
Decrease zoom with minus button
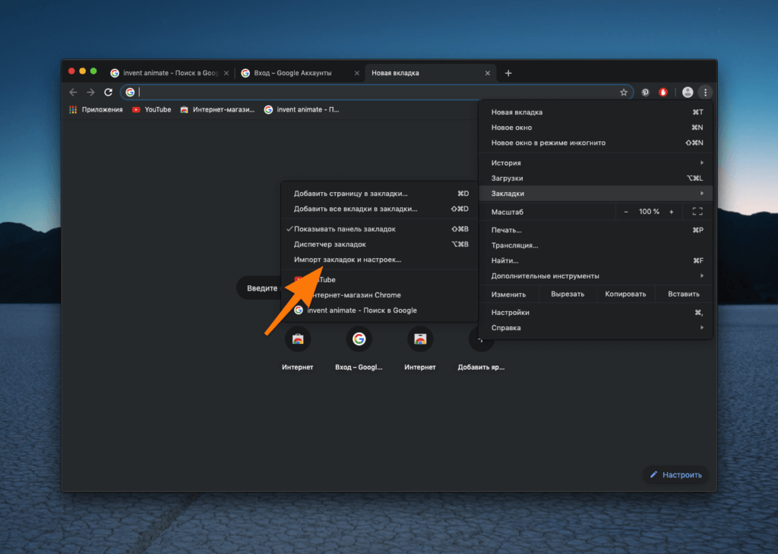coord(626,212)
